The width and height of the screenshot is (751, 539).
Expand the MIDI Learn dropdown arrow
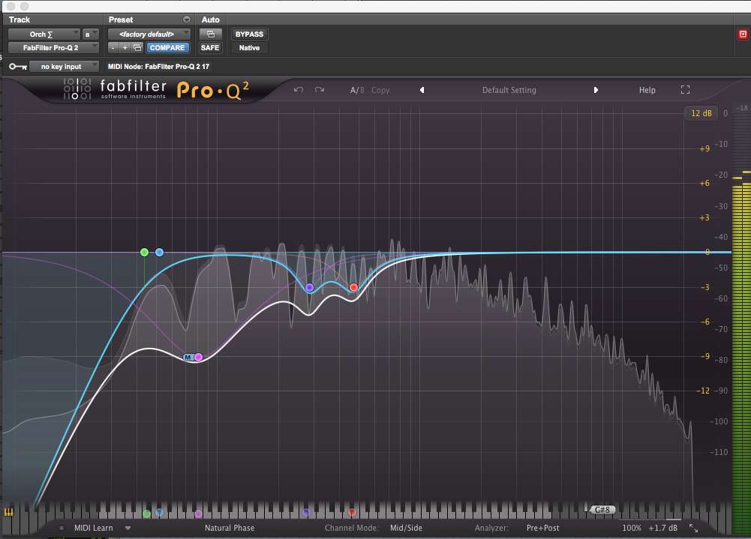[128, 528]
